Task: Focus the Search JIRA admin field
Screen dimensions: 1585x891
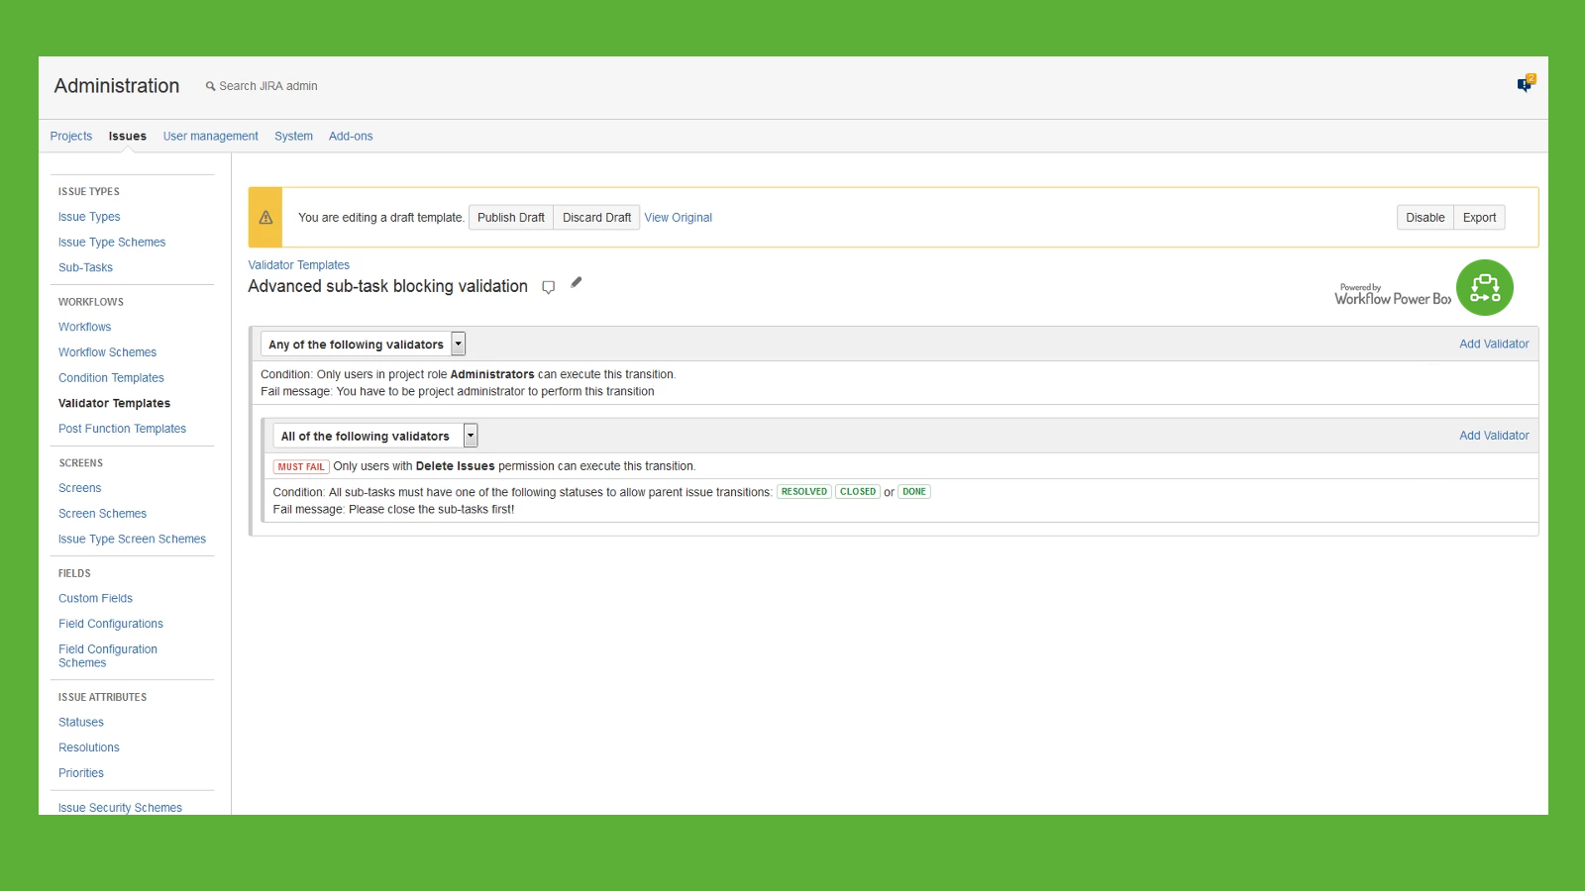Action: [268, 86]
